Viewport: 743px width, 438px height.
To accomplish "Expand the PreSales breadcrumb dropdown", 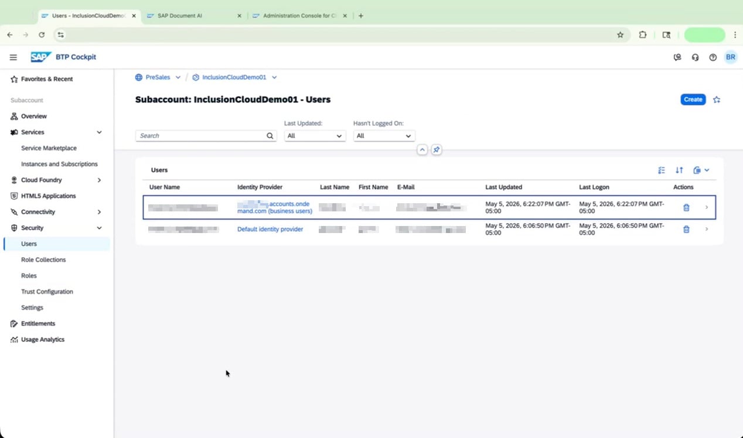I will pyautogui.click(x=178, y=77).
